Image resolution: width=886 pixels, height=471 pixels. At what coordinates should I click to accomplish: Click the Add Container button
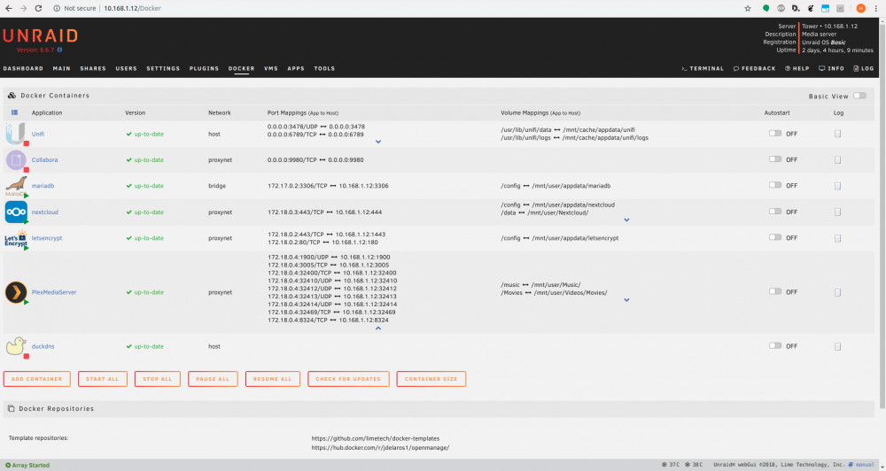pyautogui.click(x=36, y=379)
